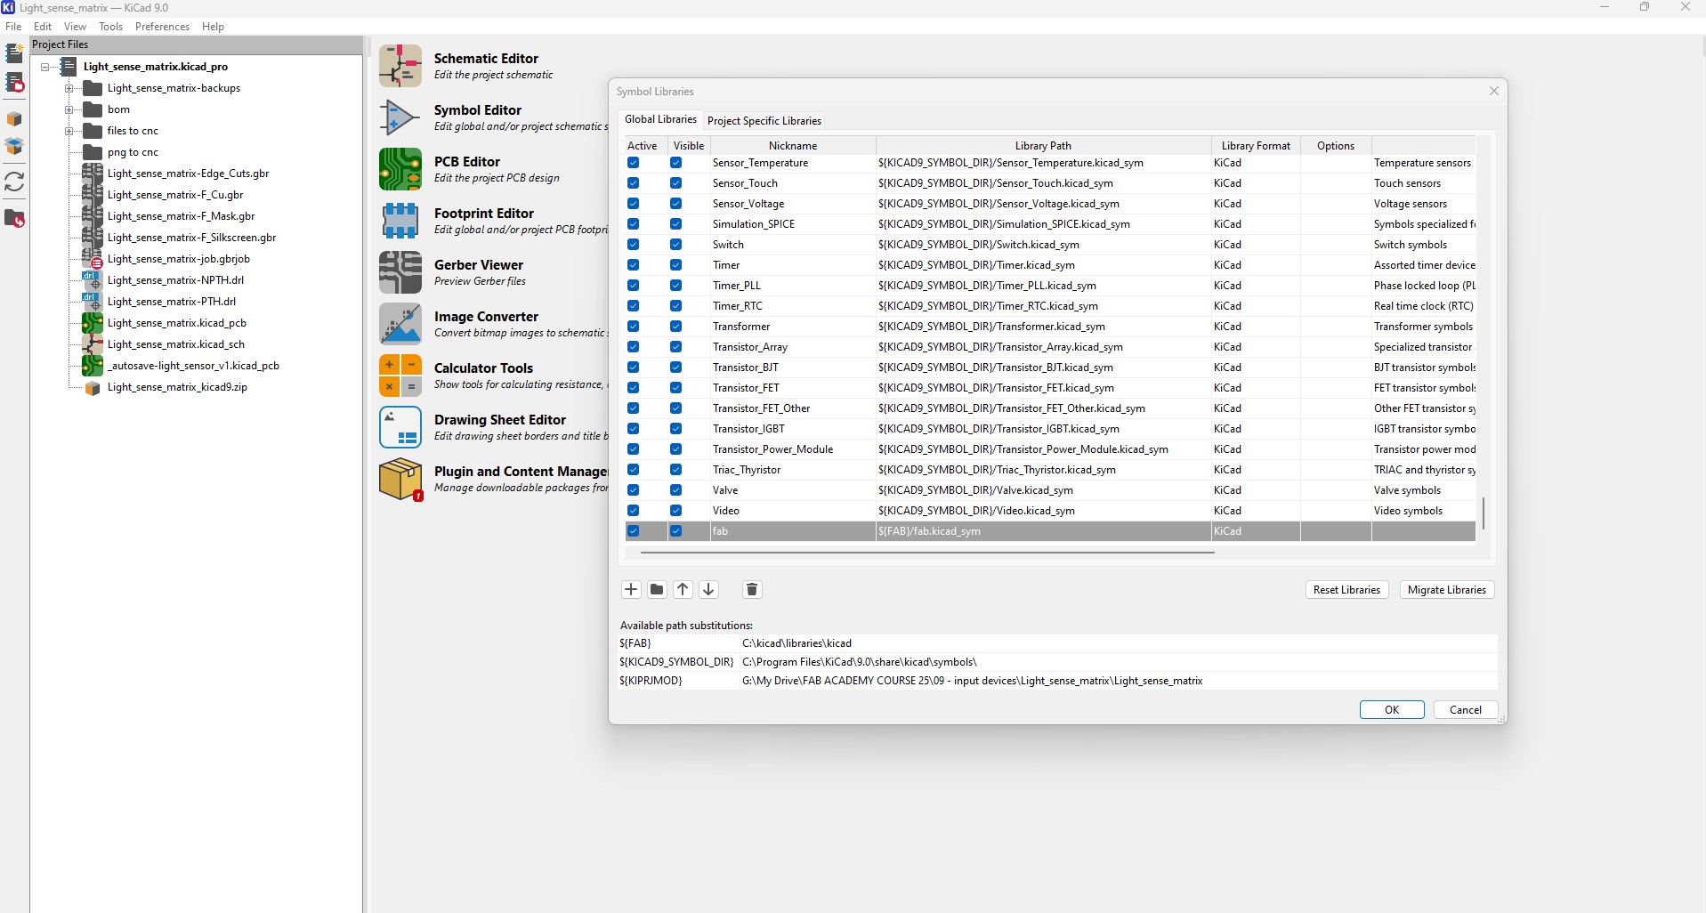Click the Cancel button in Symbol Libraries
Screen dimensions: 1706x913
coord(1465,709)
